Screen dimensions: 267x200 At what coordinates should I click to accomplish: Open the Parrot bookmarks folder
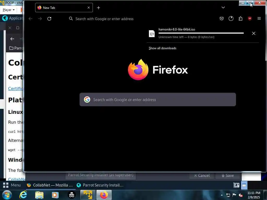[16, 48]
